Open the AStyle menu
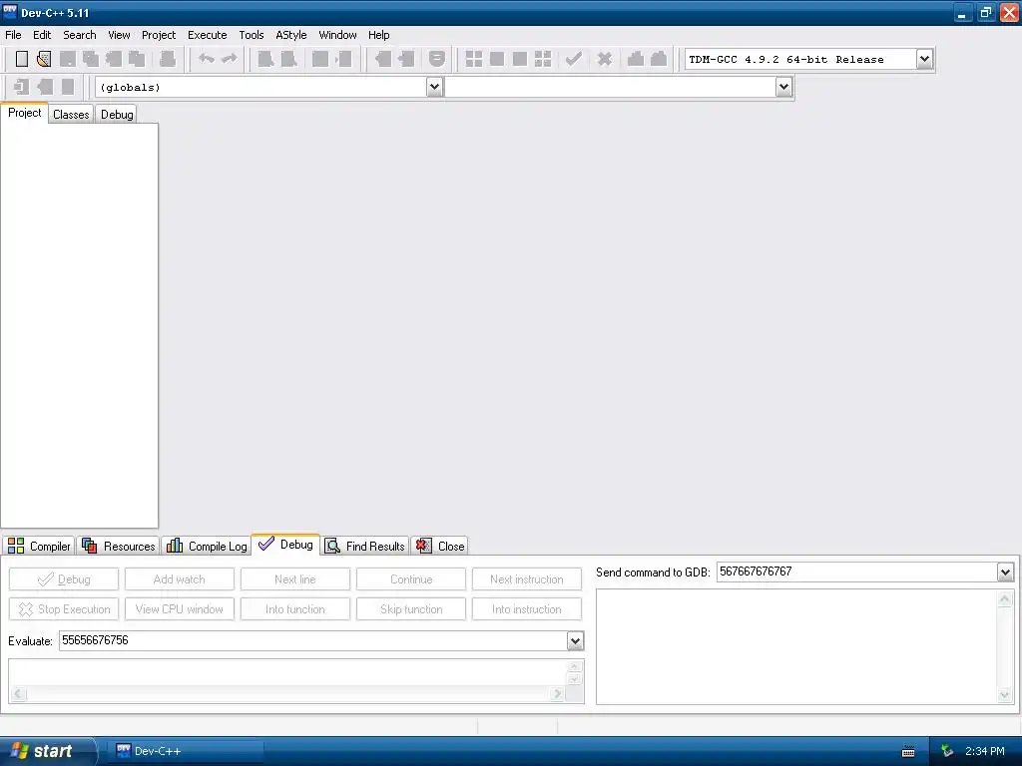 coord(290,35)
